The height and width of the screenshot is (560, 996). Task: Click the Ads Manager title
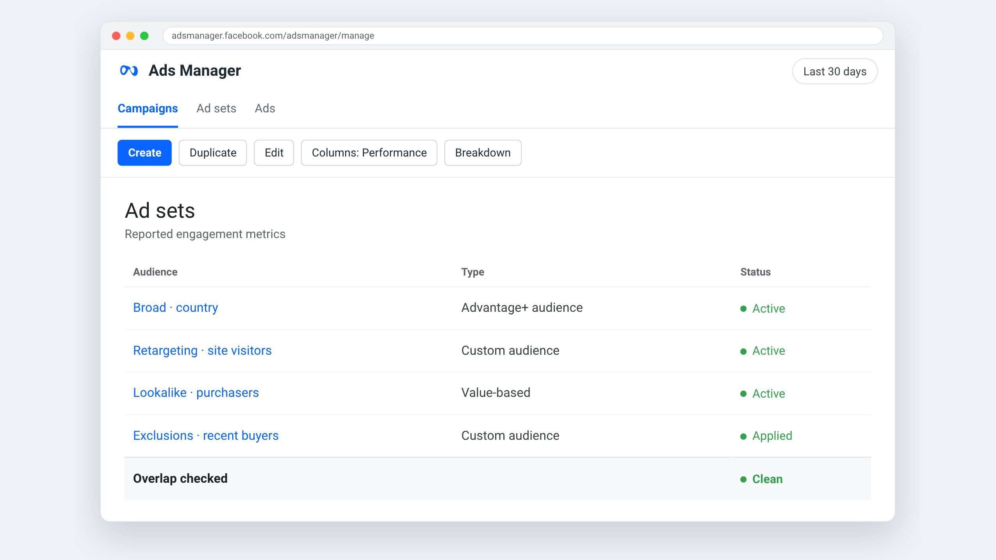click(194, 71)
